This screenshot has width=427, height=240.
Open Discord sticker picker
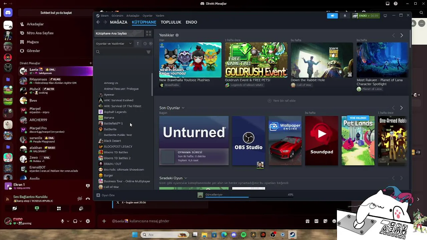[x=325, y=221]
